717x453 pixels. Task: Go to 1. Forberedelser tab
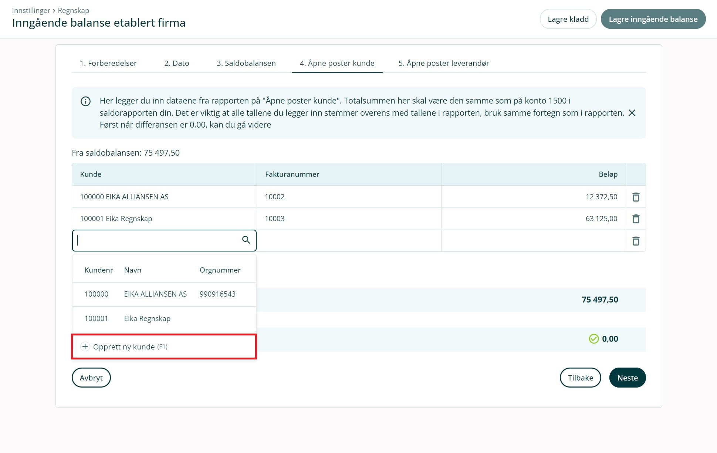pos(108,63)
